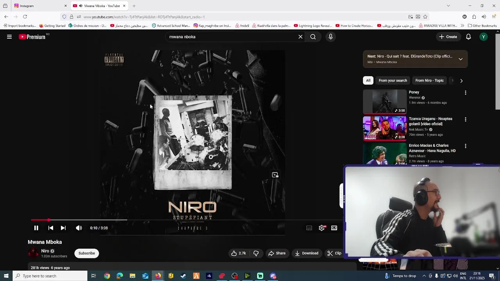
Task: Toggle subtitles in the player
Action: pyautogui.click(x=309, y=228)
